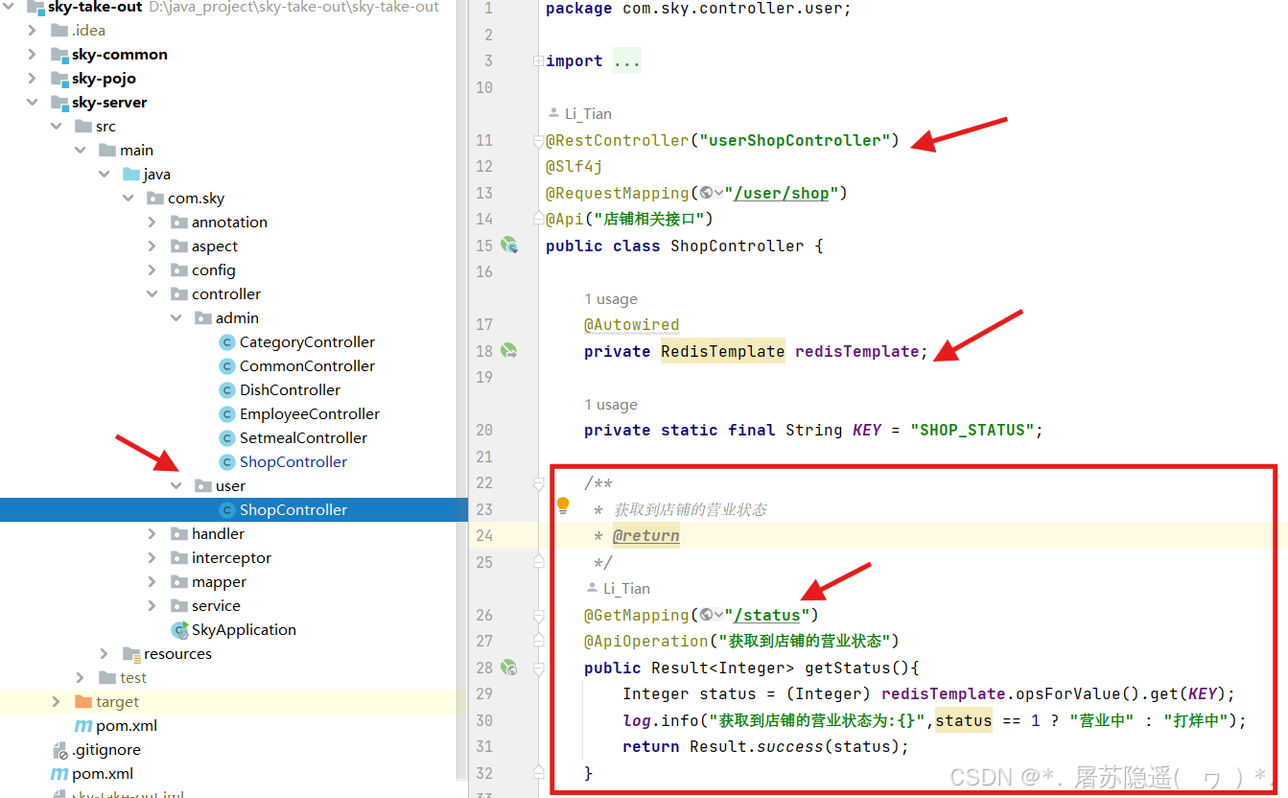Expand the target folder chevron
Viewport: 1288px width, 798px height.
click(x=57, y=702)
